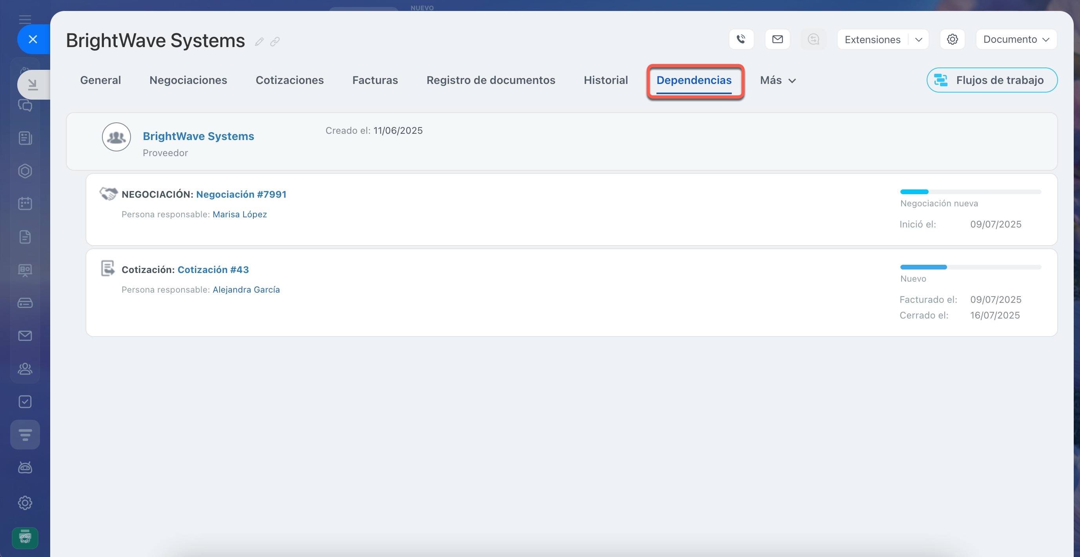Image resolution: width=1080 pixels, height=557 pixels.
Task: Click the closing date 16/07/2025
Action: pos(995,315)
